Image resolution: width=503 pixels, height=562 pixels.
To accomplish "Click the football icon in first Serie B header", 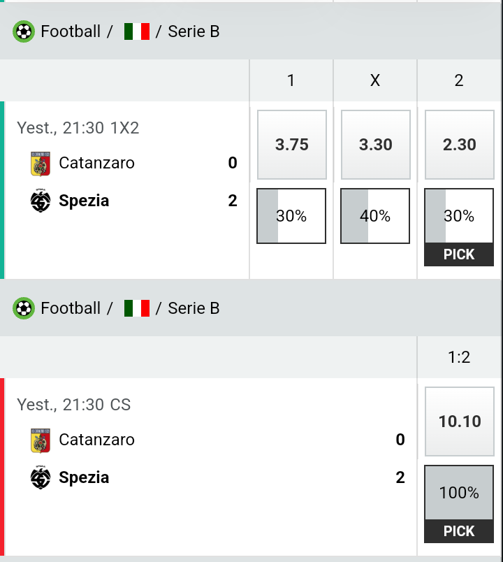I will [x=24, y=31].
